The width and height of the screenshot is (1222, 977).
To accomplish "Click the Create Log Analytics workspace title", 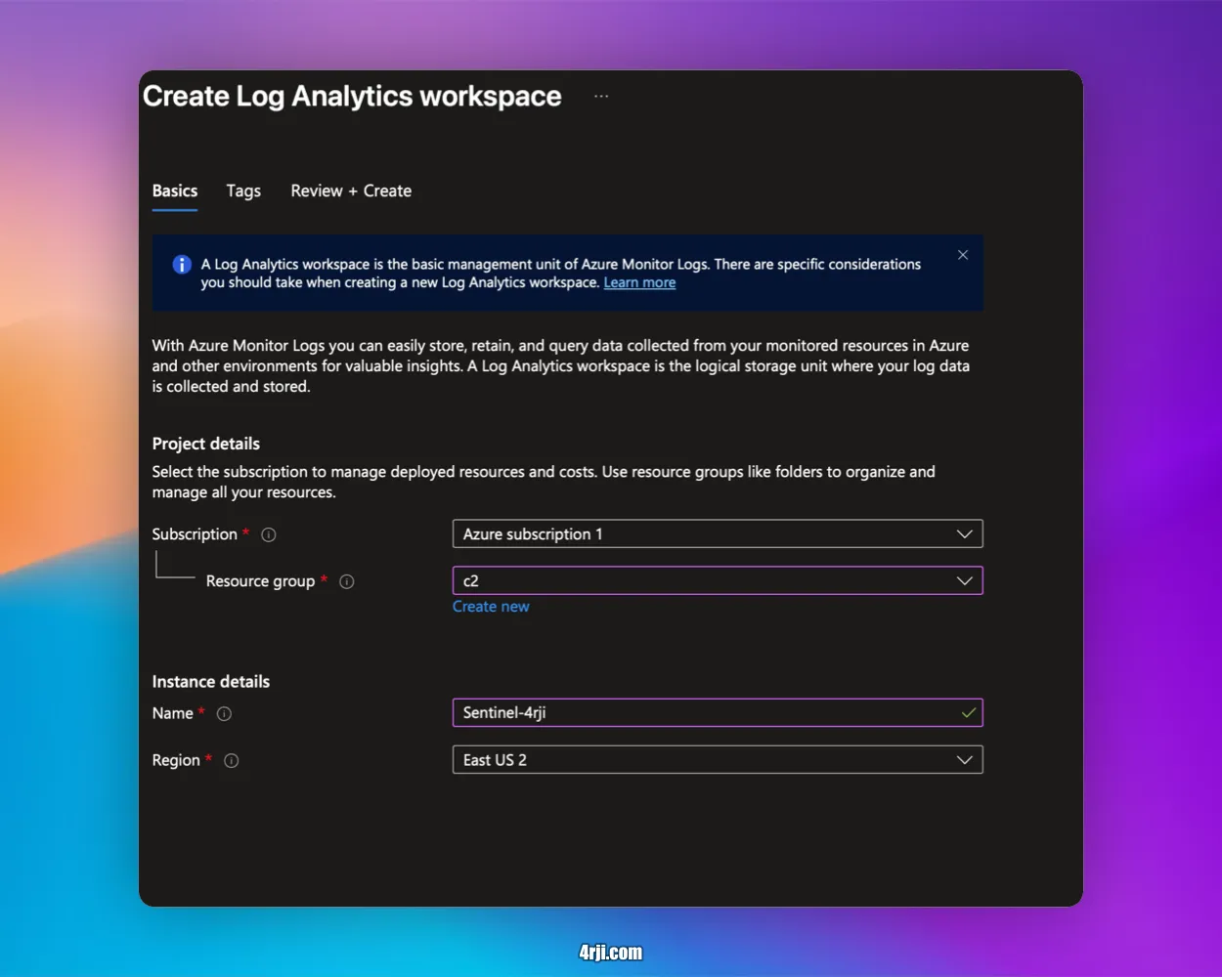I will [x=352, y=97].
